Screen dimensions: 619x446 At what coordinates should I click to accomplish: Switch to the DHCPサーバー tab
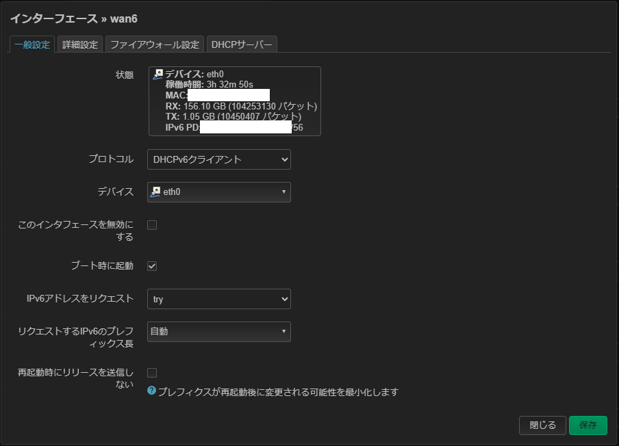[x=242, y=44]
